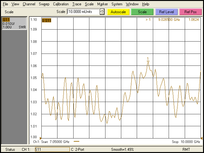Open the Trace menu
Image resolution: width=204 pixels, height=153 pixels.
[x=76, y=4]
